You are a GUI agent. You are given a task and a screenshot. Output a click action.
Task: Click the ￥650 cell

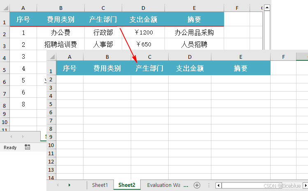144,44
